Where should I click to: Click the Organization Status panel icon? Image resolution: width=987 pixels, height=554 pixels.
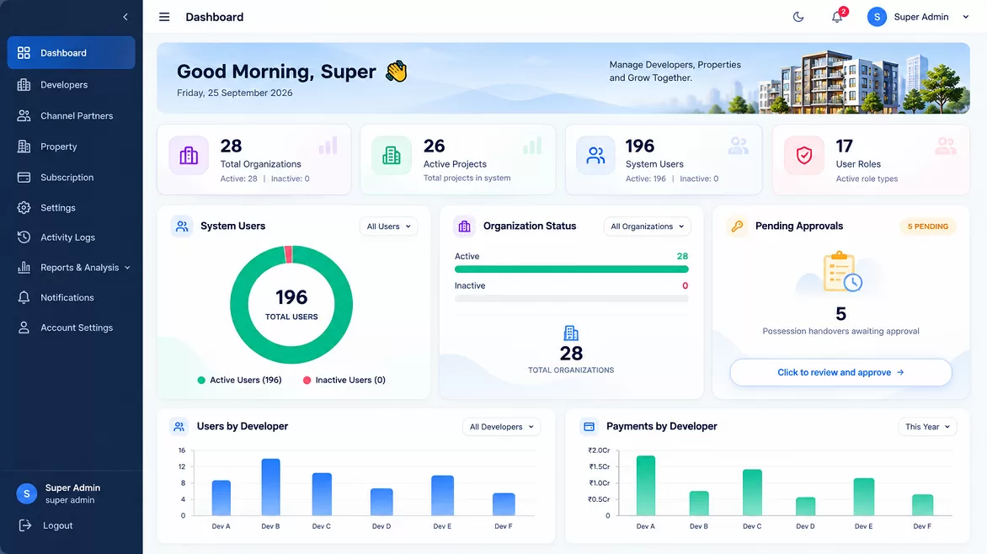coord(465,226)
